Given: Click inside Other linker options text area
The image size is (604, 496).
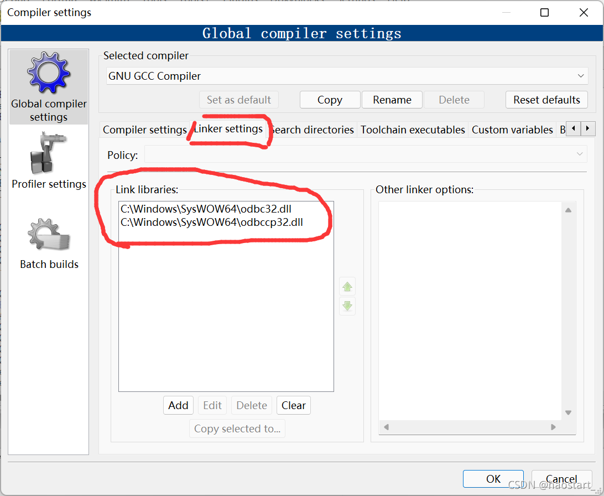Looking at the screenshot, I should (470, 311).
